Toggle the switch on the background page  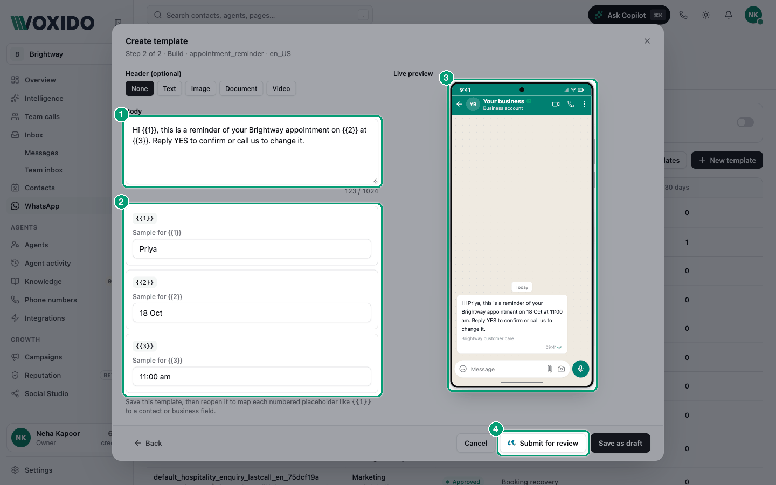(745, 122)
